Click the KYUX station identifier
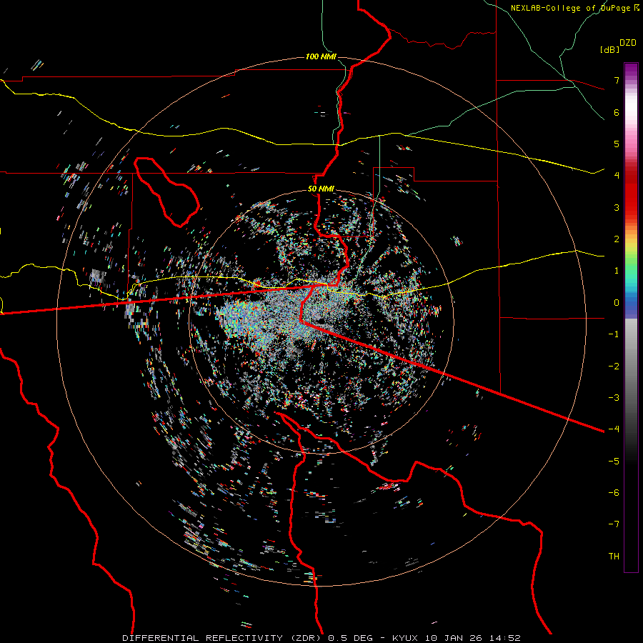643x643 pixels. click(406, 638)
